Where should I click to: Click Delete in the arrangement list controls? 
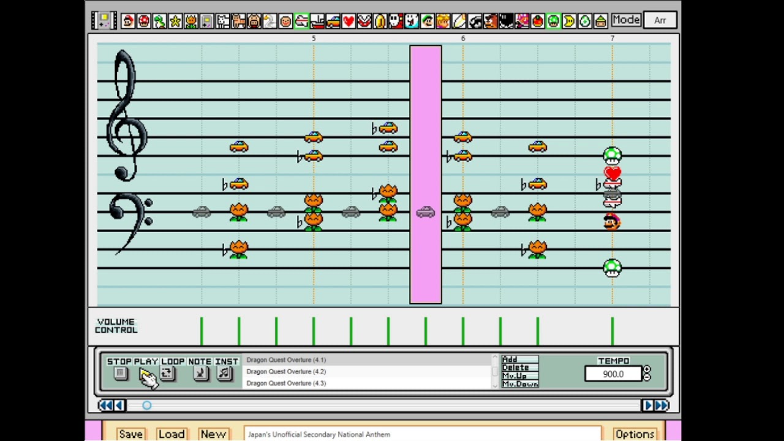520,367
